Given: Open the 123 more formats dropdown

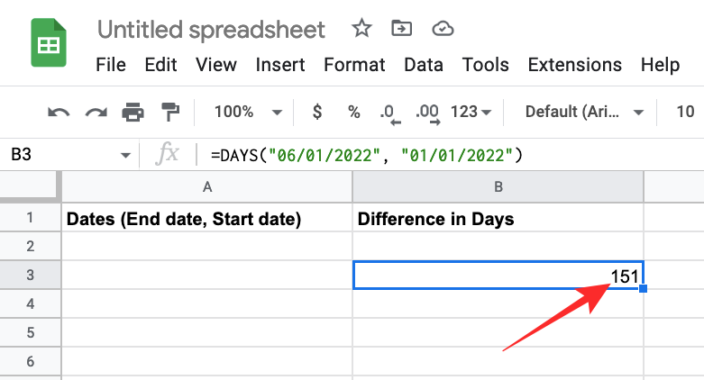Looking at the screenshot, I should pos(471,113).
